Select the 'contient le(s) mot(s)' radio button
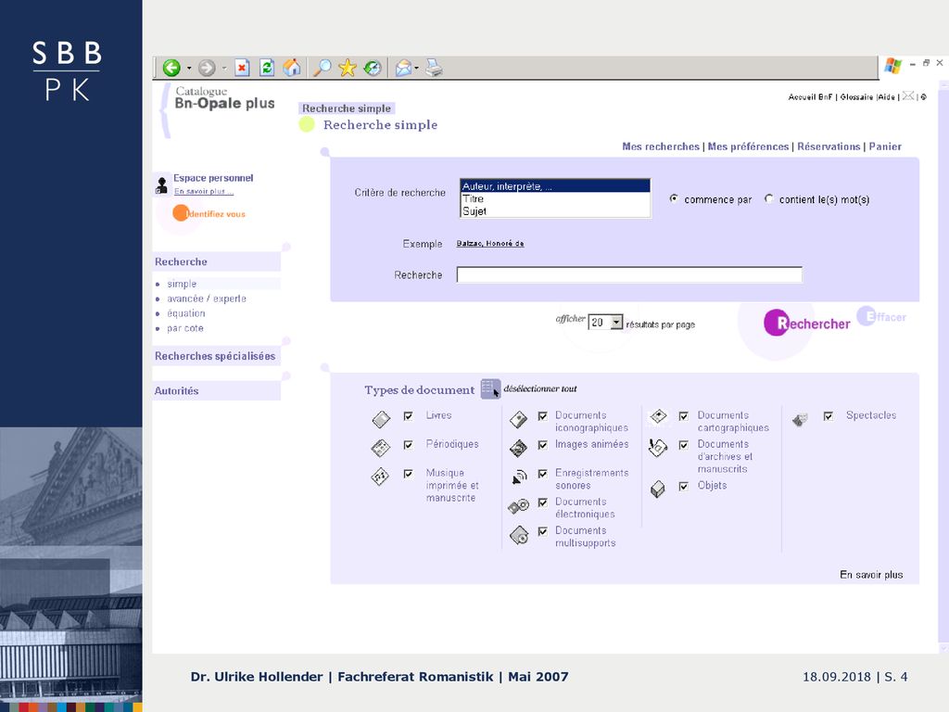The width and height of the screenshot is (949, 712). pyautogui.click(x=768, y=198)
